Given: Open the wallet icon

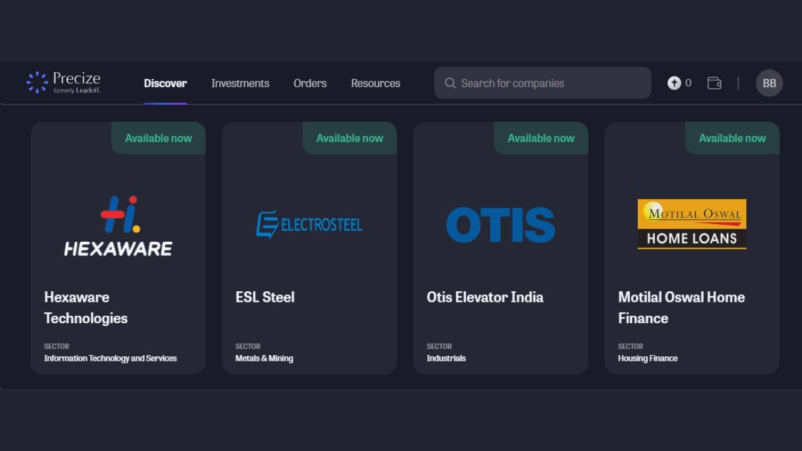Looking at the screenshot, I should pos(714,83).
